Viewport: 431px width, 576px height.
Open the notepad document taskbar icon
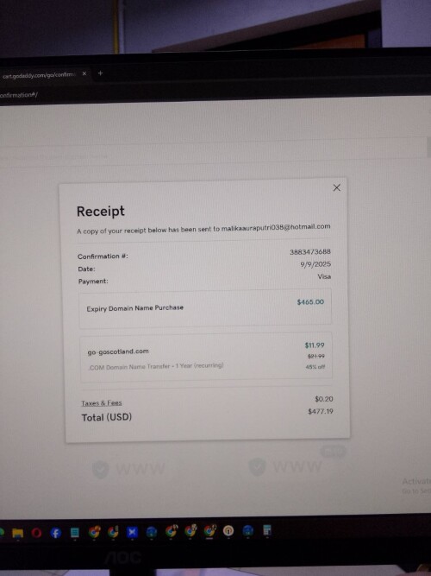(74, 532)
